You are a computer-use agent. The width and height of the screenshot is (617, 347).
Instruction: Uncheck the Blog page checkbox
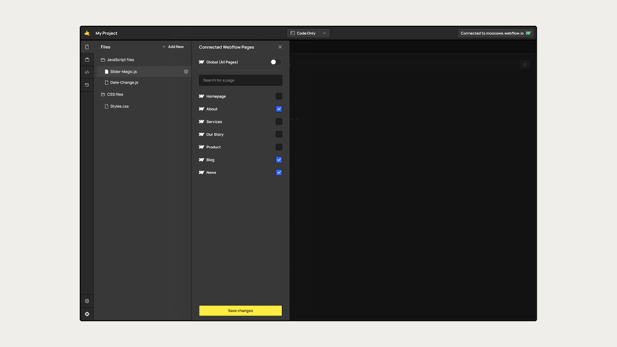pos(279,160)
